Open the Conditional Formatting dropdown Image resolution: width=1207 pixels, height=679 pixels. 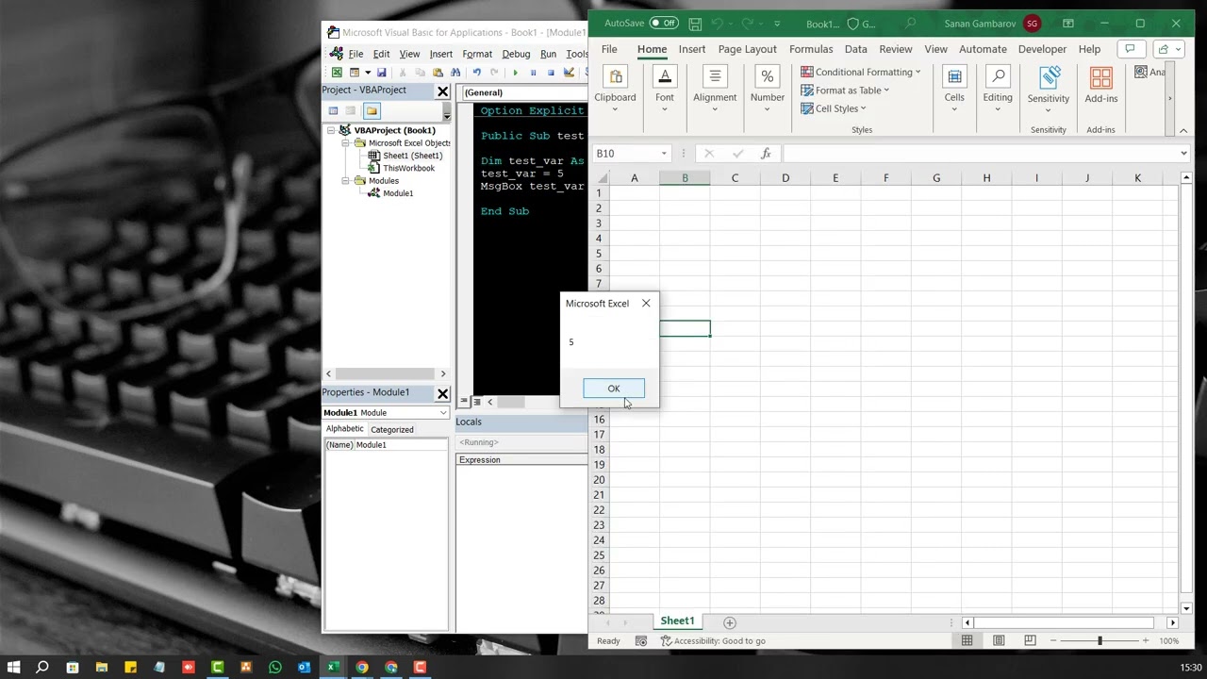point(860,72)
